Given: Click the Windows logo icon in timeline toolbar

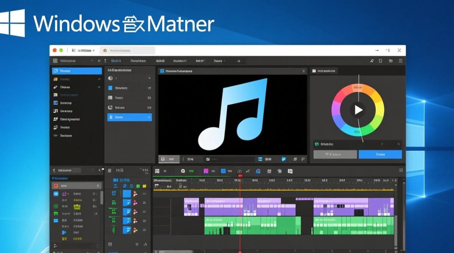Looking at the screenshot, I should click(x=290, y=171).
